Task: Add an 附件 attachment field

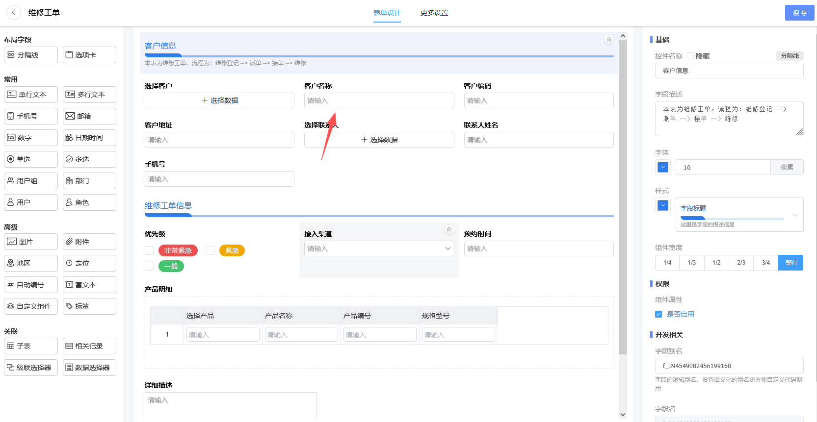Action: pos(89,242)
